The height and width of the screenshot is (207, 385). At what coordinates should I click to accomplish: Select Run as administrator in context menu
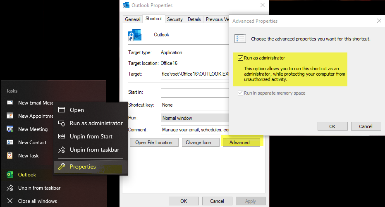[x=91, y=123]
